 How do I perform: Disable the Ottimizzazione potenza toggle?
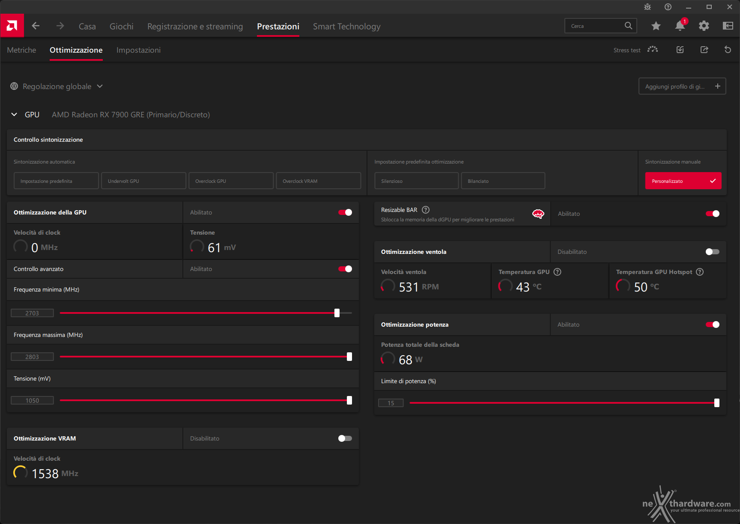click(713, 325)
